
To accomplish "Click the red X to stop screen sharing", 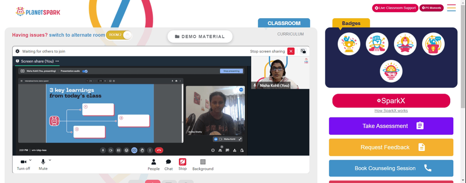I will (291, 51).
